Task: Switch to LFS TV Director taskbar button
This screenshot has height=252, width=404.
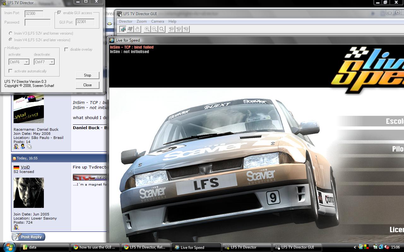Action: point(247,247)
